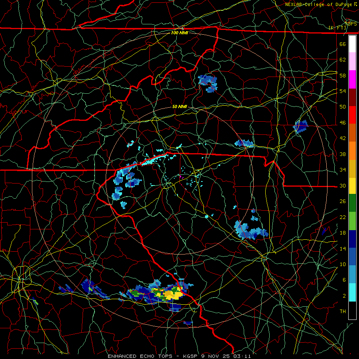
Task: Select the light blue legend band
Action: [352, 274]
